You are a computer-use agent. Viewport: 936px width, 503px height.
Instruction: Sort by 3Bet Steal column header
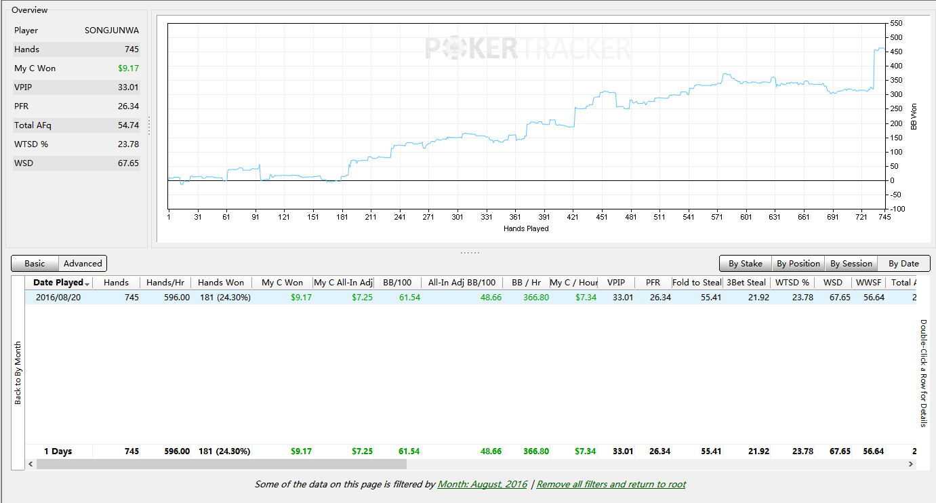tap(746, 283)
